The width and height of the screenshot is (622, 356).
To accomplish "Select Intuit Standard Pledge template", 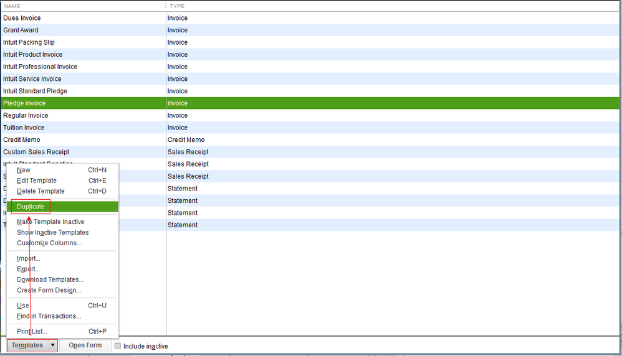I will pos(35,91).
